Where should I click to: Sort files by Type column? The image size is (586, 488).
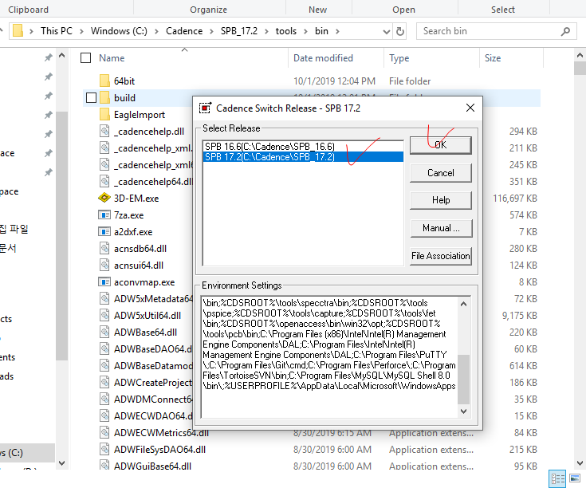coord(399,58)
